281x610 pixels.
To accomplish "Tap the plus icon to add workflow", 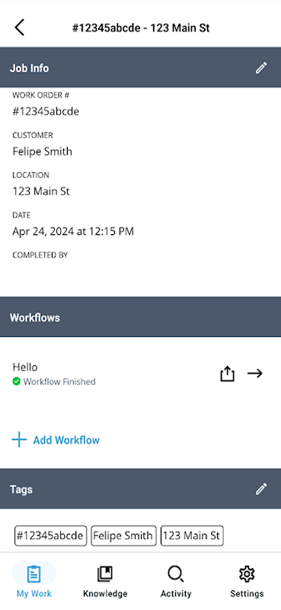I will pos(19,440).
